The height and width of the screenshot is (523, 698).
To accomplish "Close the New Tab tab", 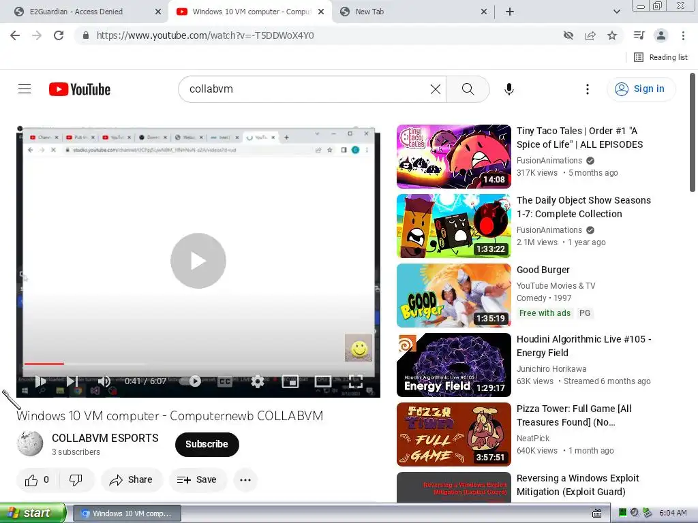I will pyautogui.click(x=484, y=12).
